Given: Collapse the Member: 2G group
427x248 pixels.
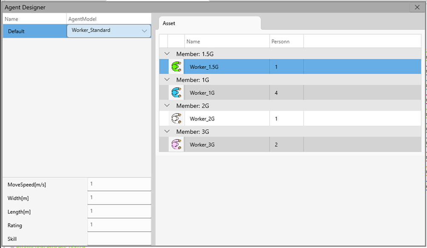Looking at the screenshot, I should coord(167,106).
